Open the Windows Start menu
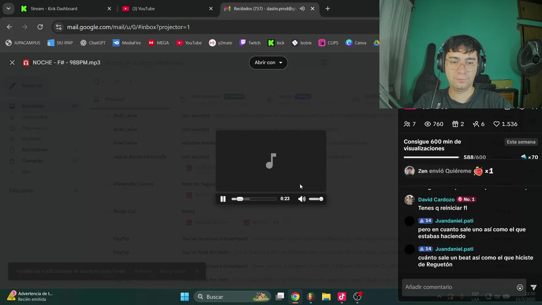Screen dimensions: 542x305 point(185,297)
